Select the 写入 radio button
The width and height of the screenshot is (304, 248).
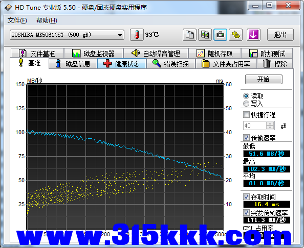coord(246,104)
